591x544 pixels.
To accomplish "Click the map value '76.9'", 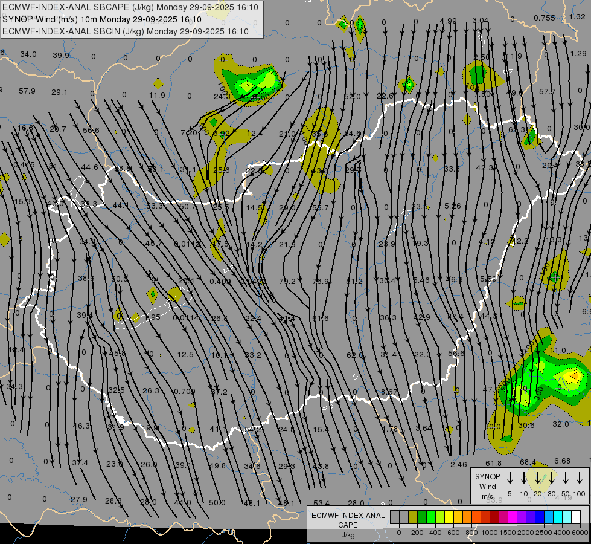I will tap(321, 281).
